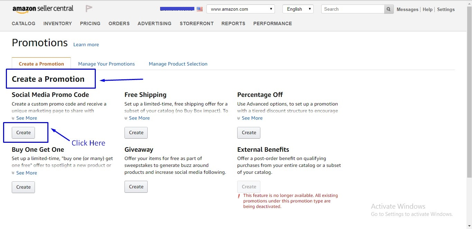The width and height of the screenshot is (472, 229).
Task: Open the PERFORMANCE menu
Action: pyautogui.click(x=272, y=23)
